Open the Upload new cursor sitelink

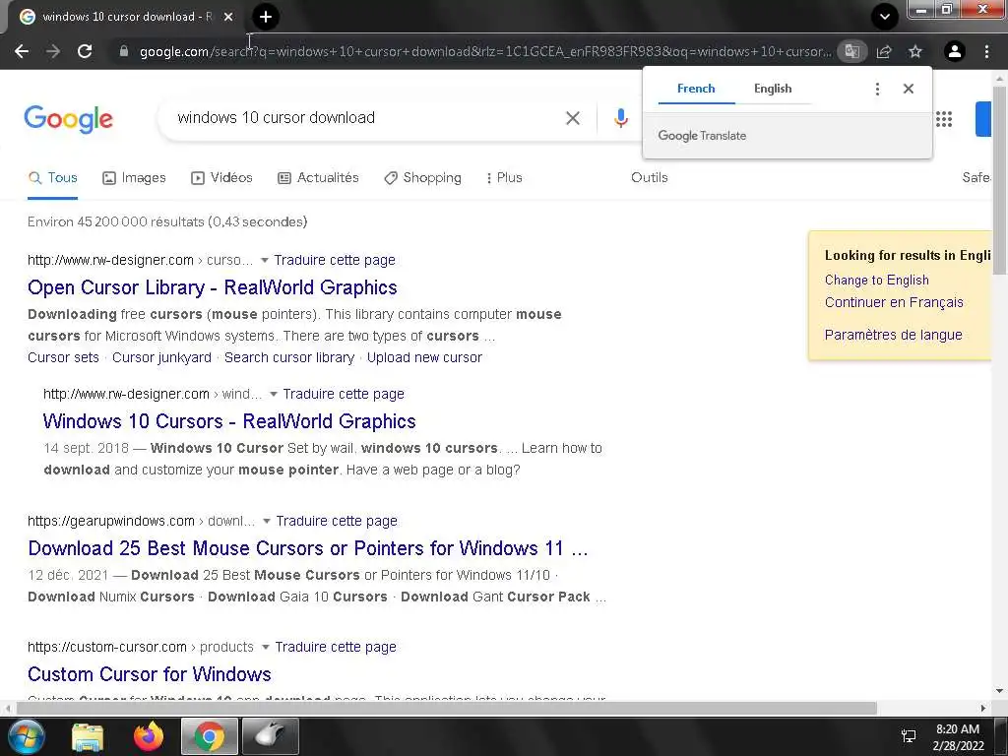click(424, 357)
